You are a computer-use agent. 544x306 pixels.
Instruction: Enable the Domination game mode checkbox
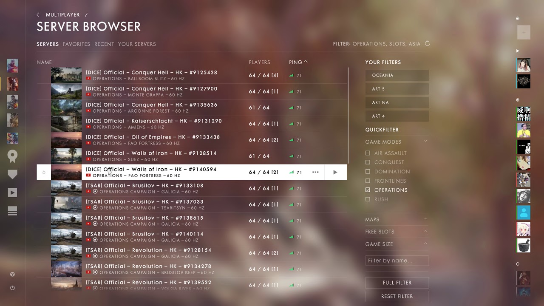tap(368, 172)
